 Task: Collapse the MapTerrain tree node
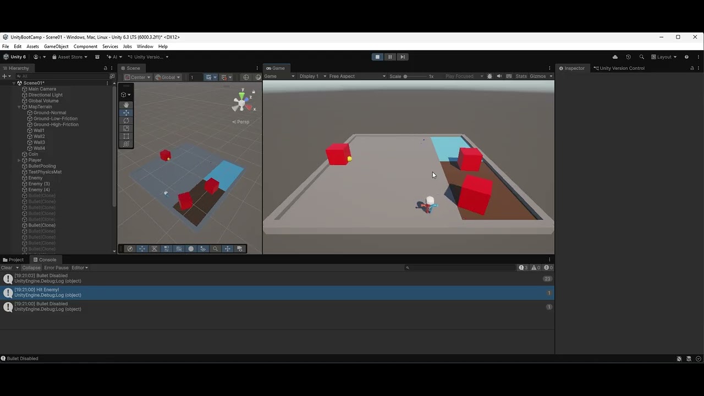pyautogui.click(x=19, y=107)
